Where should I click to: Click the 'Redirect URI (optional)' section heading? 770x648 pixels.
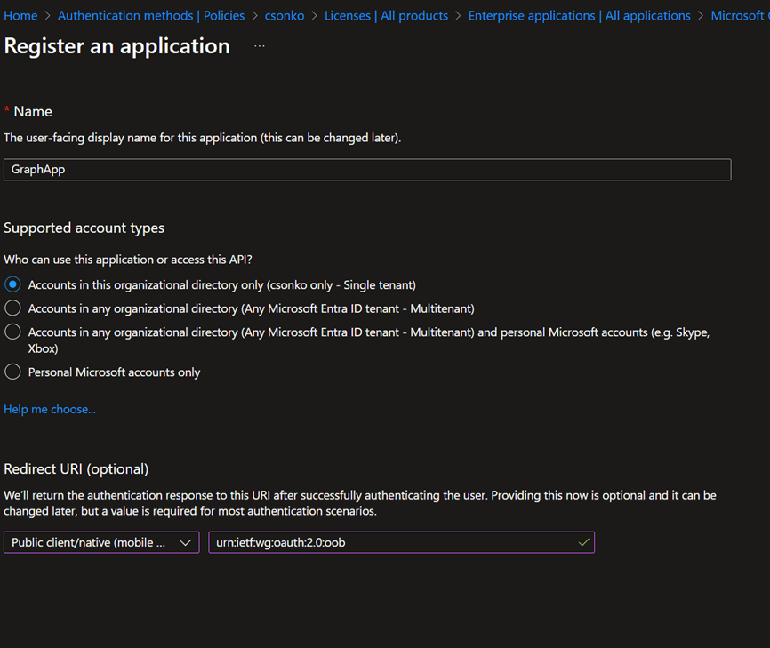pyautogui.click(x=76, y=468)
